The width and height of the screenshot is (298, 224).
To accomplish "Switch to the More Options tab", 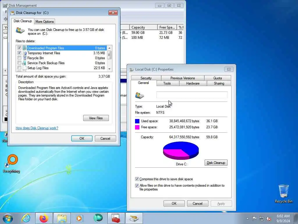I will (x=45, y=22).
